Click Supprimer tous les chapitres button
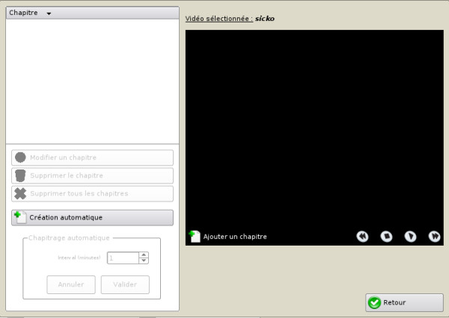The image size is (449, 318). click(x=92, y=193)
